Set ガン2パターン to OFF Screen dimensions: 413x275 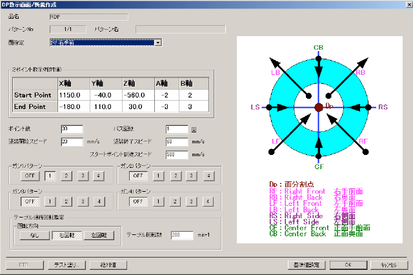[x=138, y=176]
